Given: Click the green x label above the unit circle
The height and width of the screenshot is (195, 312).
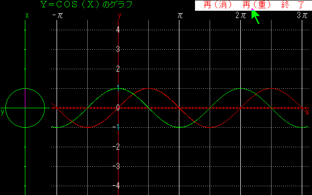Looking at the screenshot, I should pos(27,16).
